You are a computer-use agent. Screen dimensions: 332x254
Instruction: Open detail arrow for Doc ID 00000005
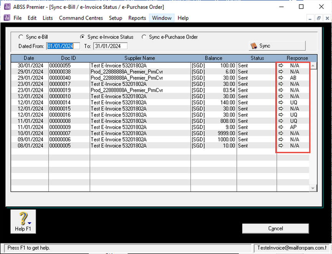pyautogui.click(x=281, y=146)
